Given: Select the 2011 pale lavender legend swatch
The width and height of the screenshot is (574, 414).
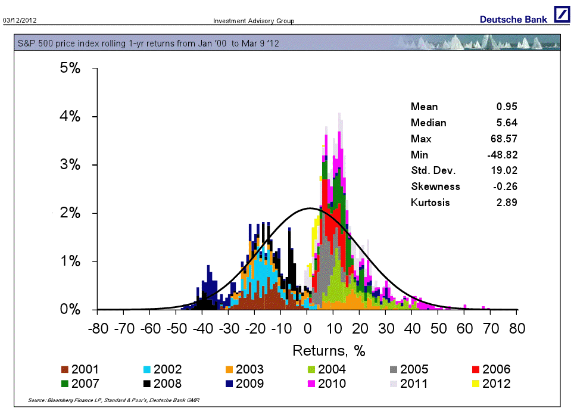Looking at the screenshot, I should coord(394,384).
